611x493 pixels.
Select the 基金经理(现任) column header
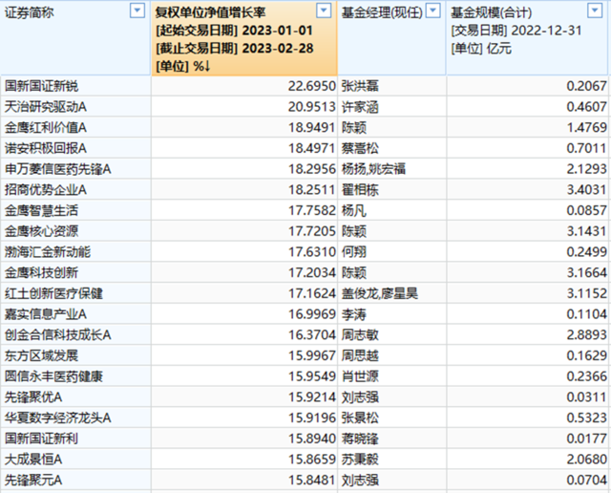391,38
